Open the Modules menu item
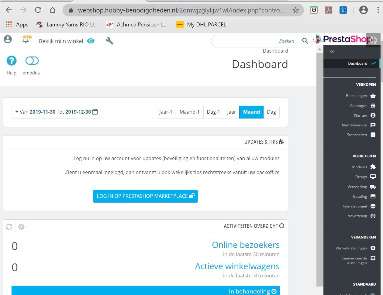Screen dimensions: 383x295 coord(360,167)
